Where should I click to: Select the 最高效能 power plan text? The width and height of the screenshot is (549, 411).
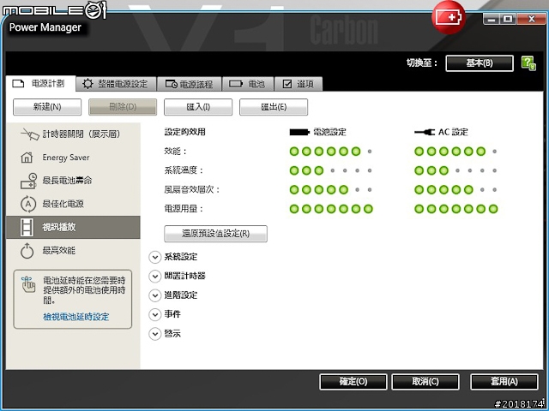pyautogui.click(x=59, y=251)
